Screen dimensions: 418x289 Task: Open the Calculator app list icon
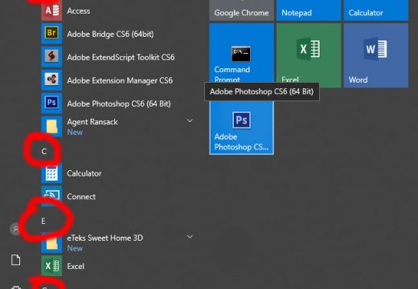(x=51, y=173)
